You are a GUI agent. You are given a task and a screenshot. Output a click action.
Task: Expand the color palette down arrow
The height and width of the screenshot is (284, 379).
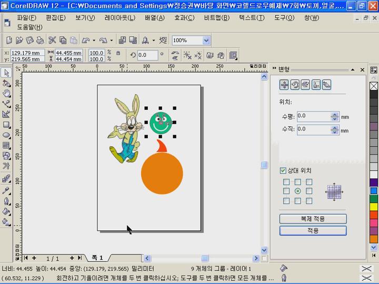[373, 247]
